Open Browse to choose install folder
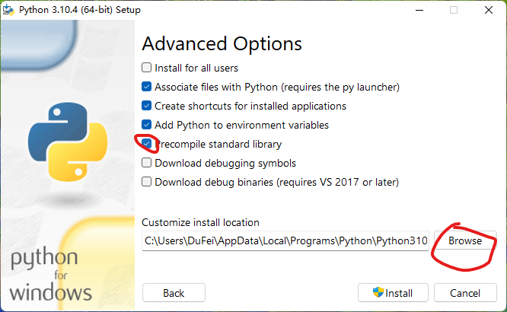The height and width of the screenshot is (312, 507). 465,241
